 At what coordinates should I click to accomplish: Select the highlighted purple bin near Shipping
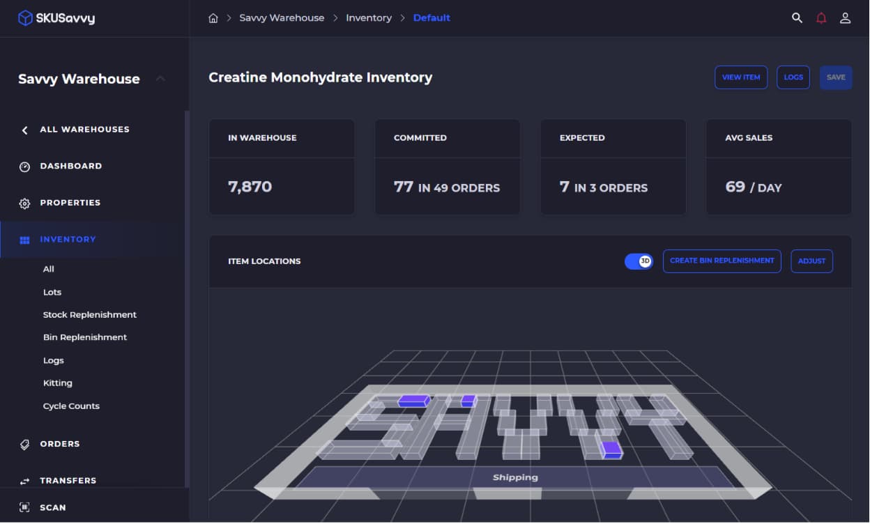pos(611,449)
